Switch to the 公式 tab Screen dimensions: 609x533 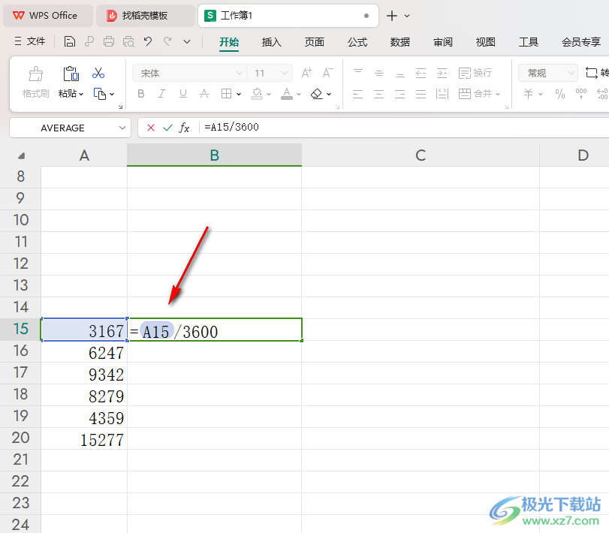pos(357,42)
